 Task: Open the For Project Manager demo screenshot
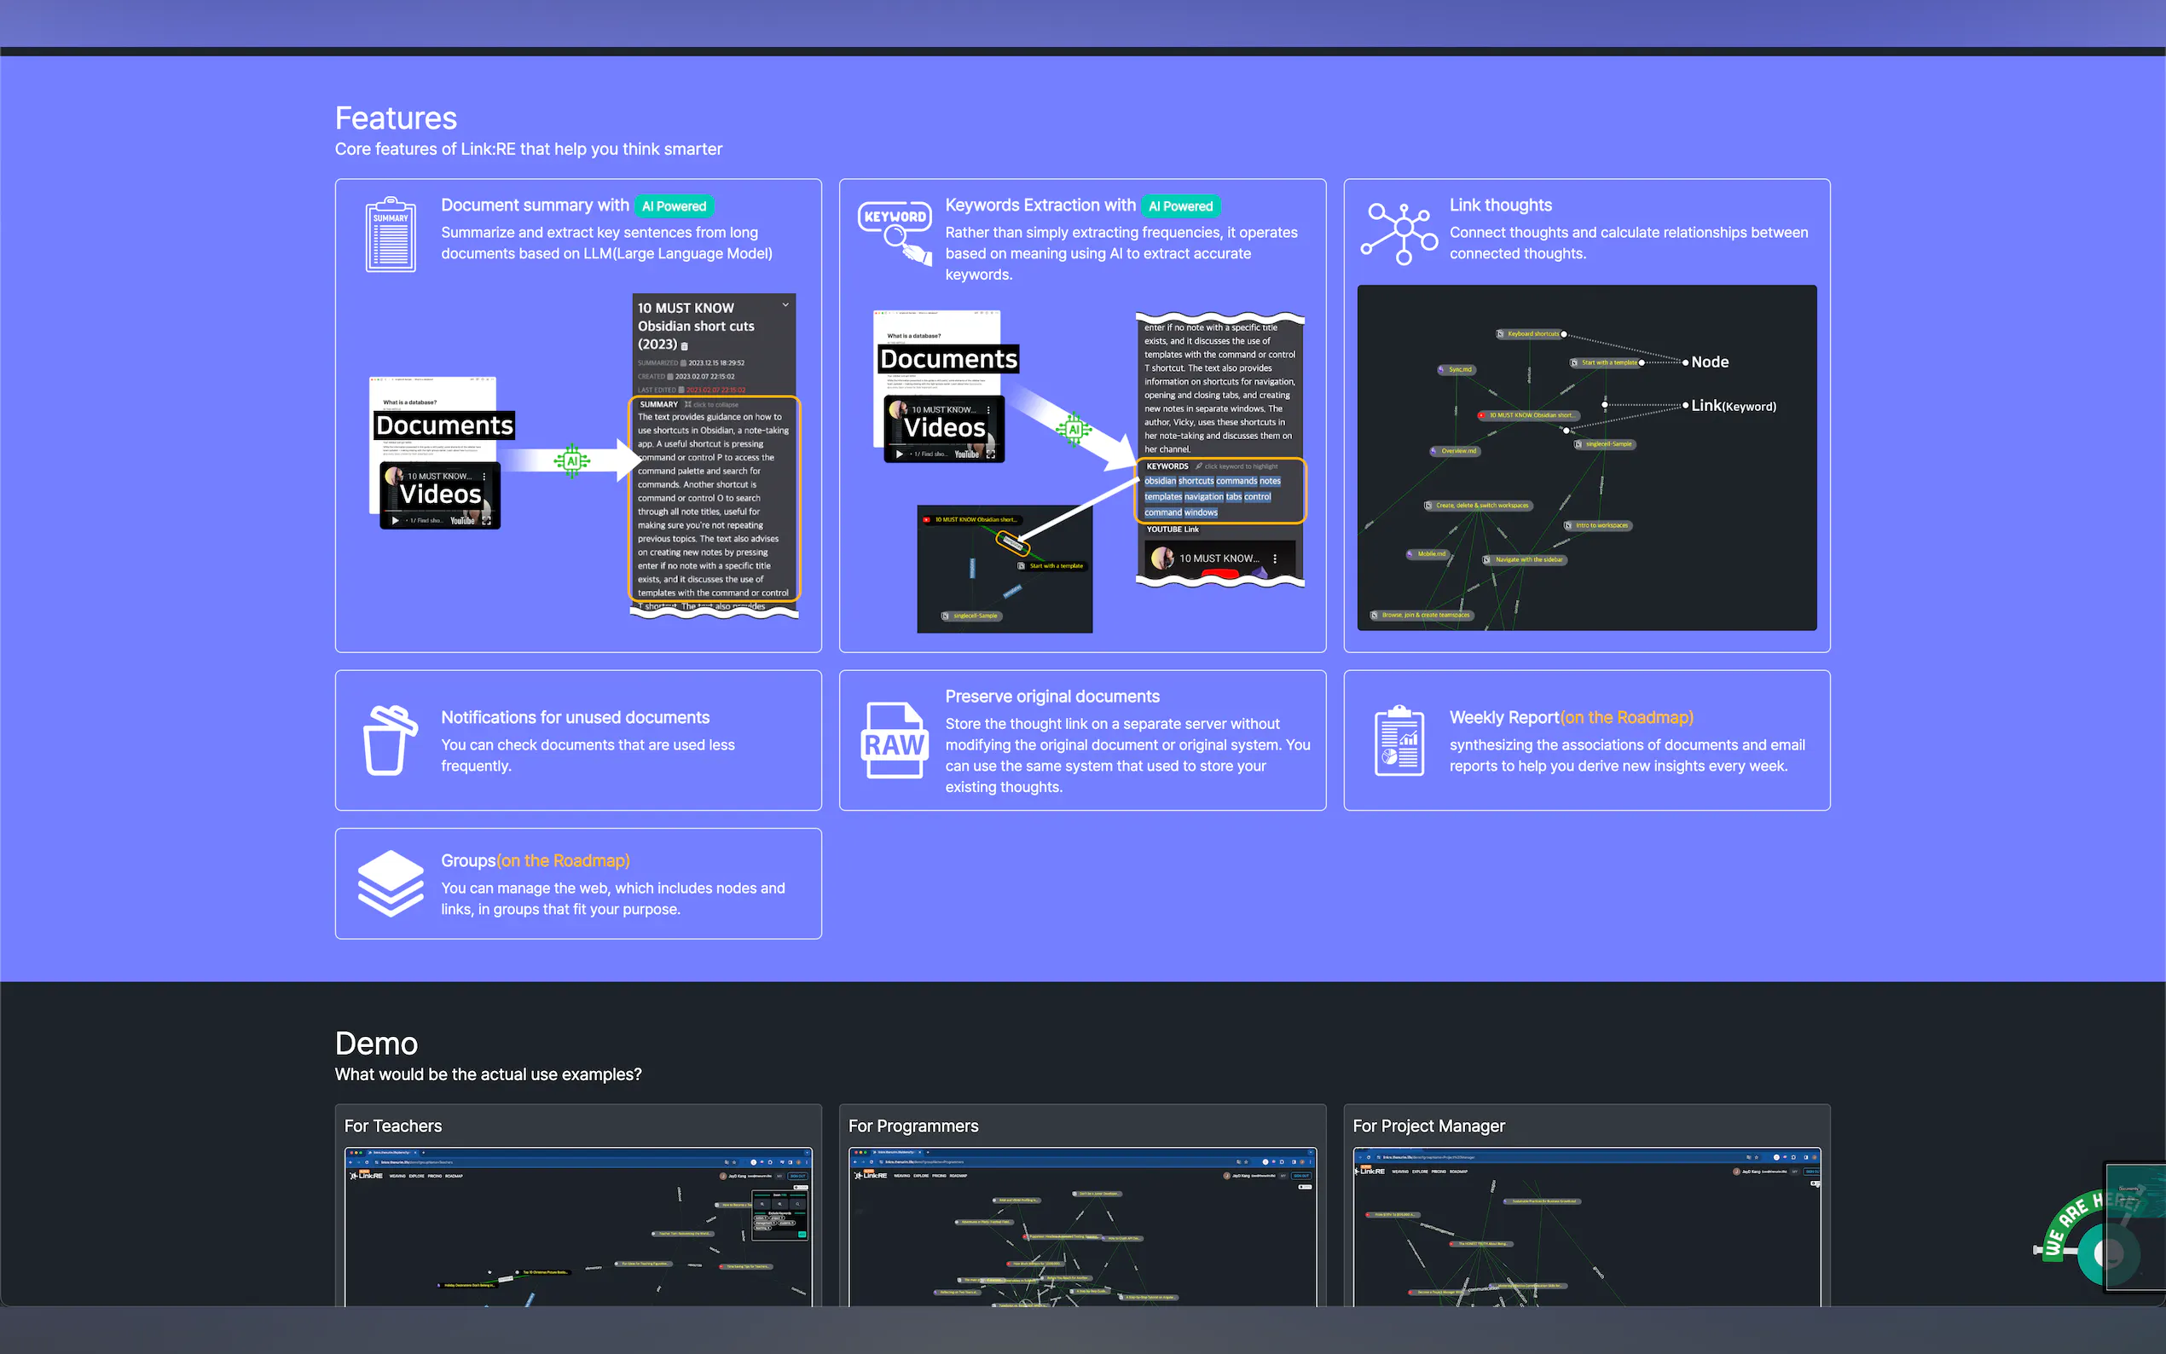pyautogui.click(x=1586, y=1227)
